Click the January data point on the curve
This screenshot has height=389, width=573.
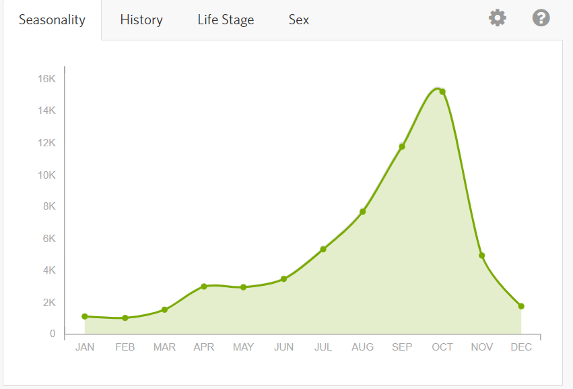coord(85,316)
